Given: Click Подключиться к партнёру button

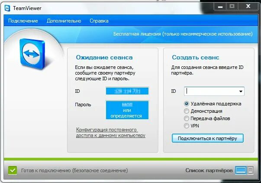Looking at the screenshot, I should point(208,138).
